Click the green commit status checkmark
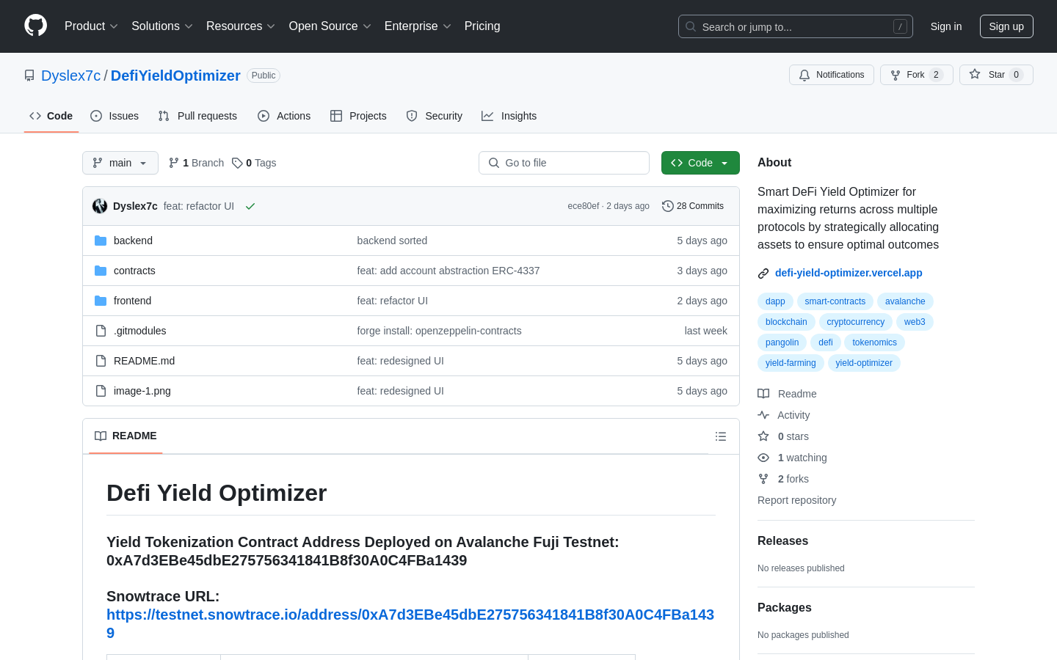 [x=250, y=206]
